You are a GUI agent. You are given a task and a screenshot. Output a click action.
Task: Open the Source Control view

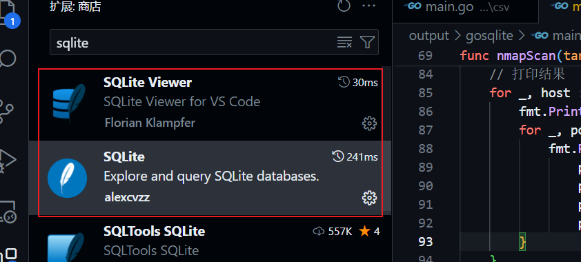click(x=8, y=110)
